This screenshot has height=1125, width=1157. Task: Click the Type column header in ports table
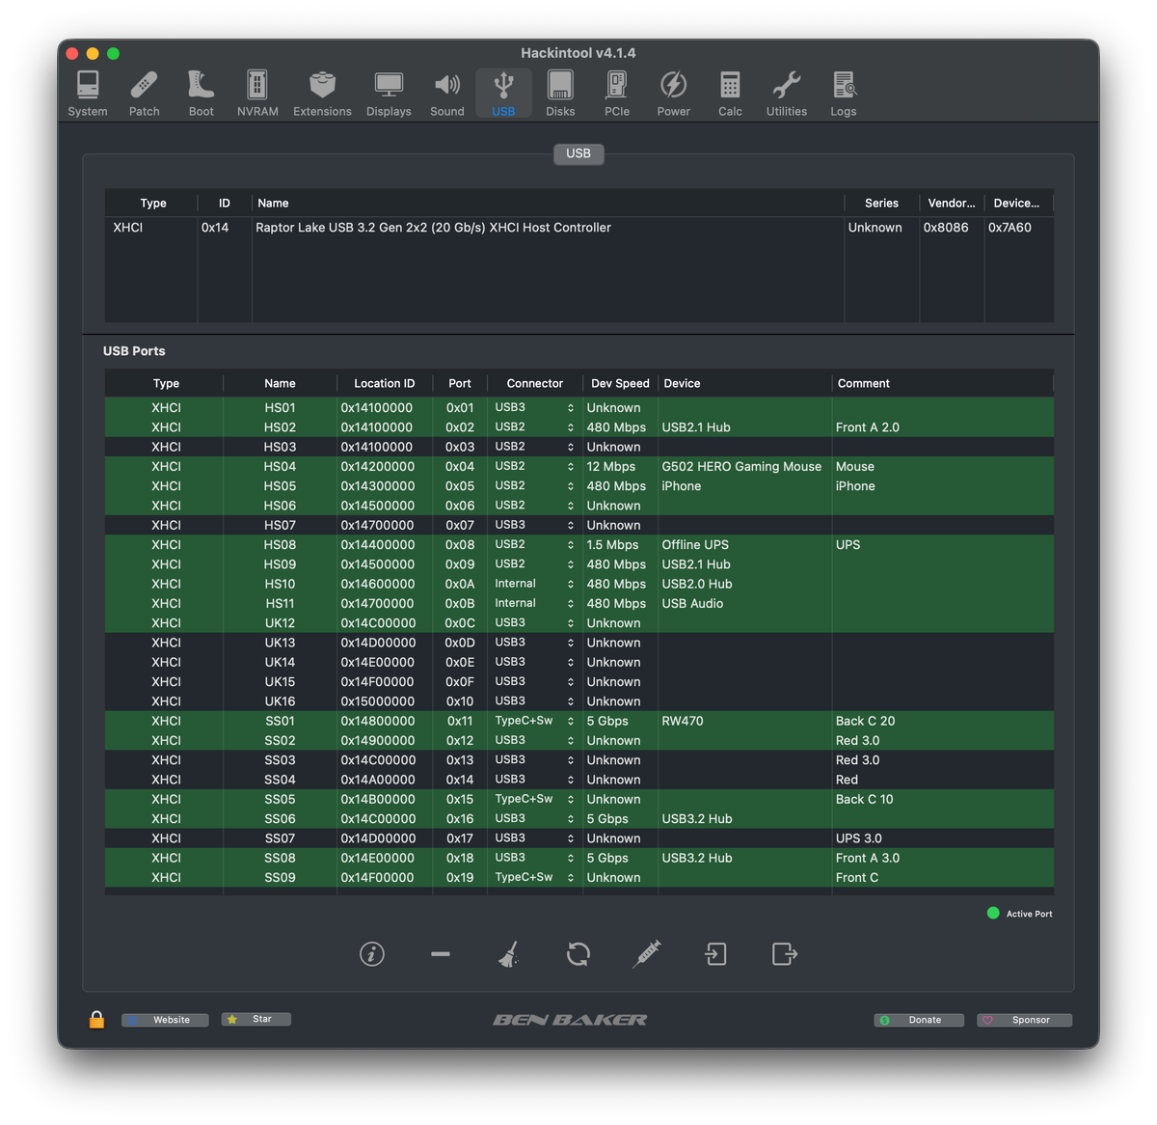point(166,383)
